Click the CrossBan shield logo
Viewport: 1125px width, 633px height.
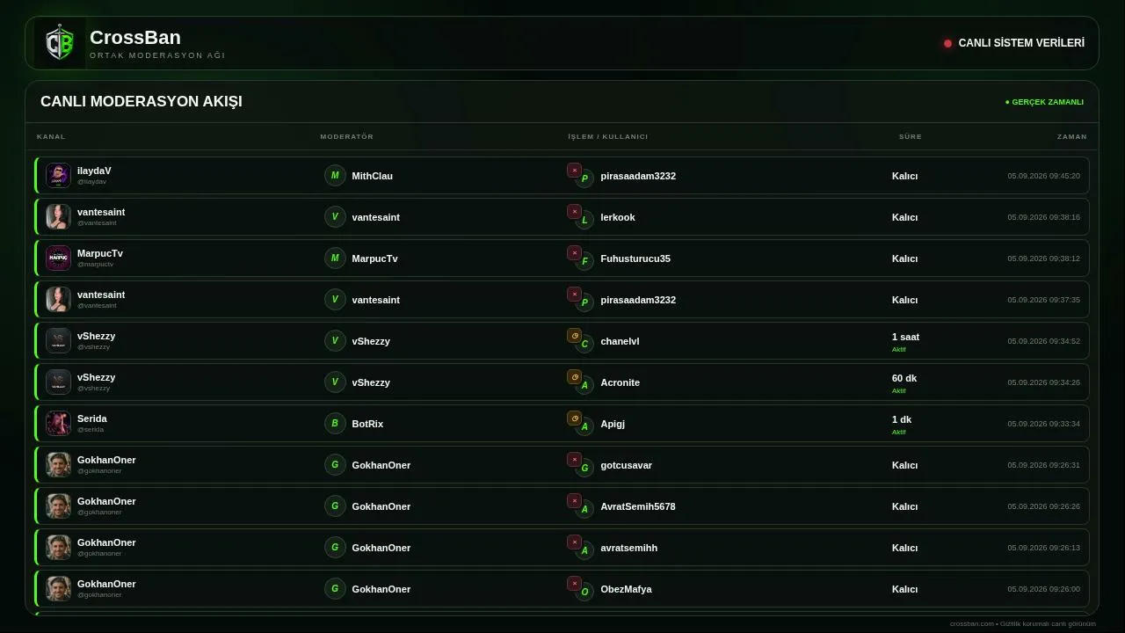click(60, 43)
